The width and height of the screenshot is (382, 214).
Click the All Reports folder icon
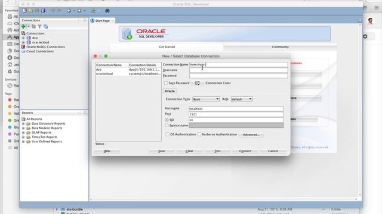point(23,119)
